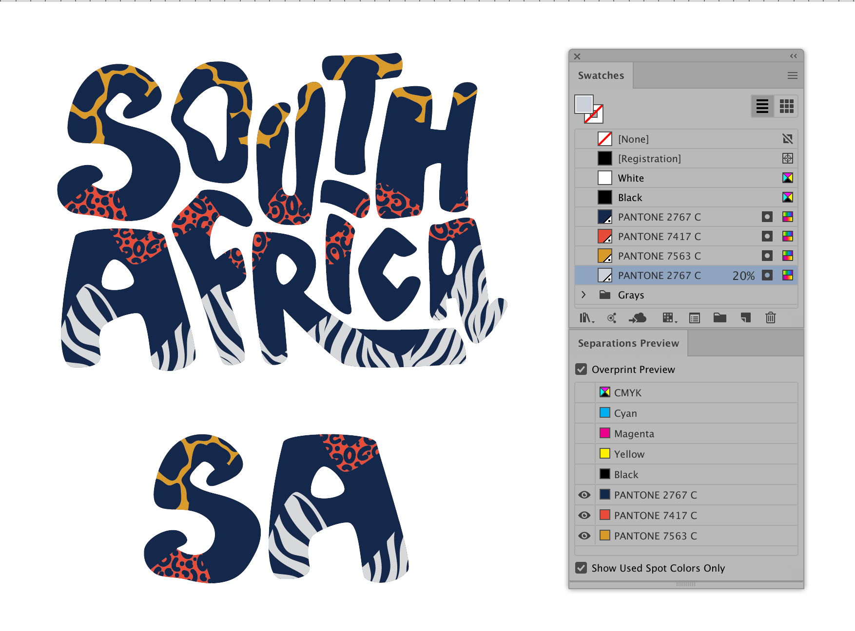This screenshot has width=855, height=631.
Task: Click color mode icon on PANTONE 7417 C row
Action: click(788, 236)
